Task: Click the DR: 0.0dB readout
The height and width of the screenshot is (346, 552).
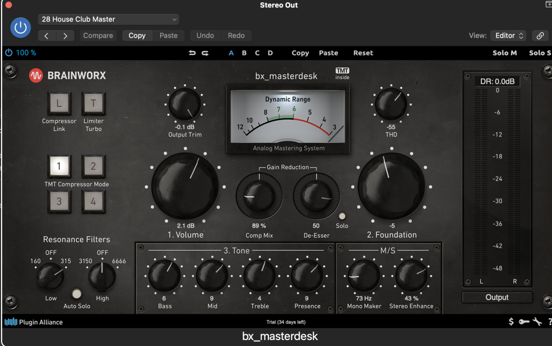Action: coord(498,81)
